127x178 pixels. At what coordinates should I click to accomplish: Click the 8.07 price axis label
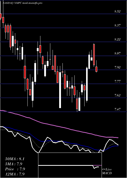(117, 53)
